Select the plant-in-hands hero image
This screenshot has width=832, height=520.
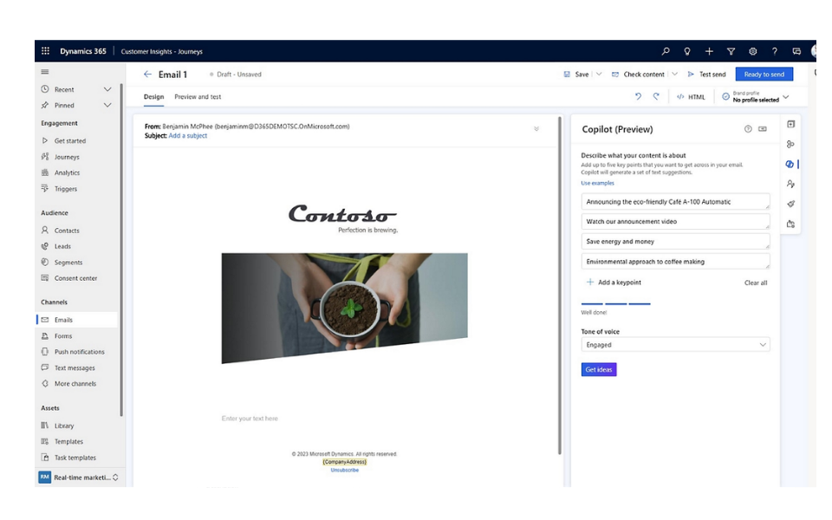[344, 308]
